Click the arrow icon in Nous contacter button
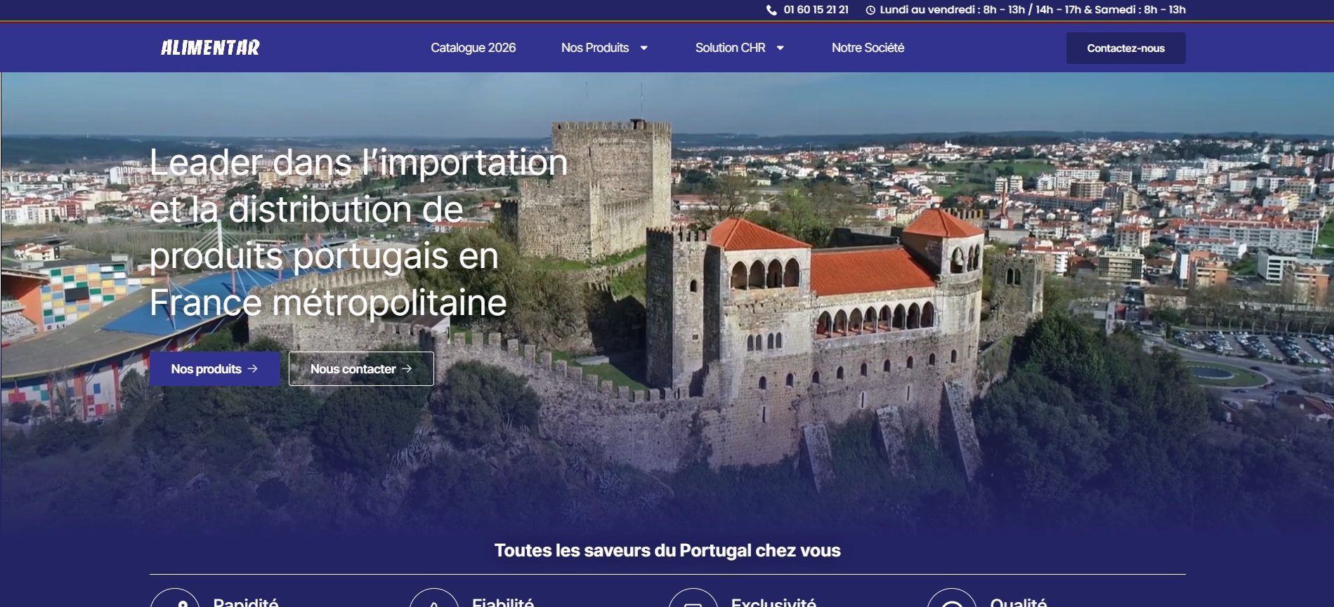 coord(407,368)
